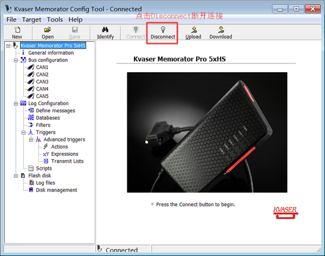This screenshot has width=325, height=256.
Task: Click the Memorator device photo
Action: pos(207,132)
